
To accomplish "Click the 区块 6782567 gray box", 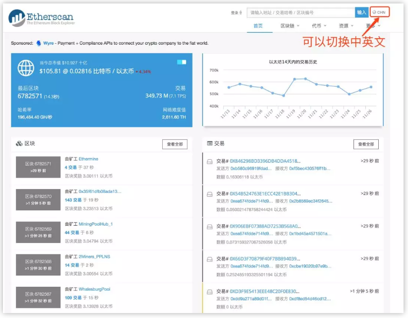I will pyautogui.click(x=38, y=297).
